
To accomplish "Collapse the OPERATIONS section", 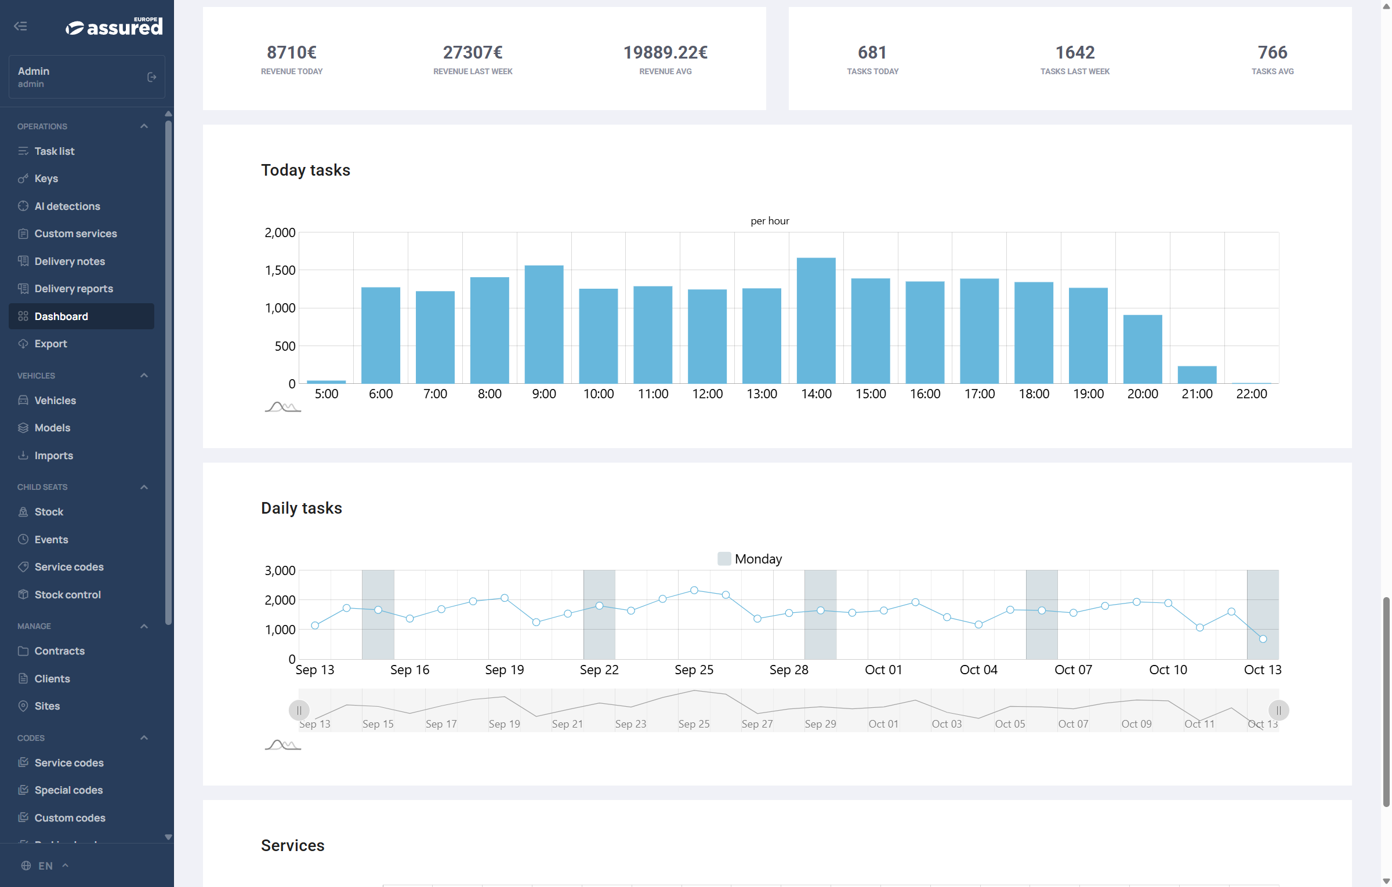I will tap(144, 126).
